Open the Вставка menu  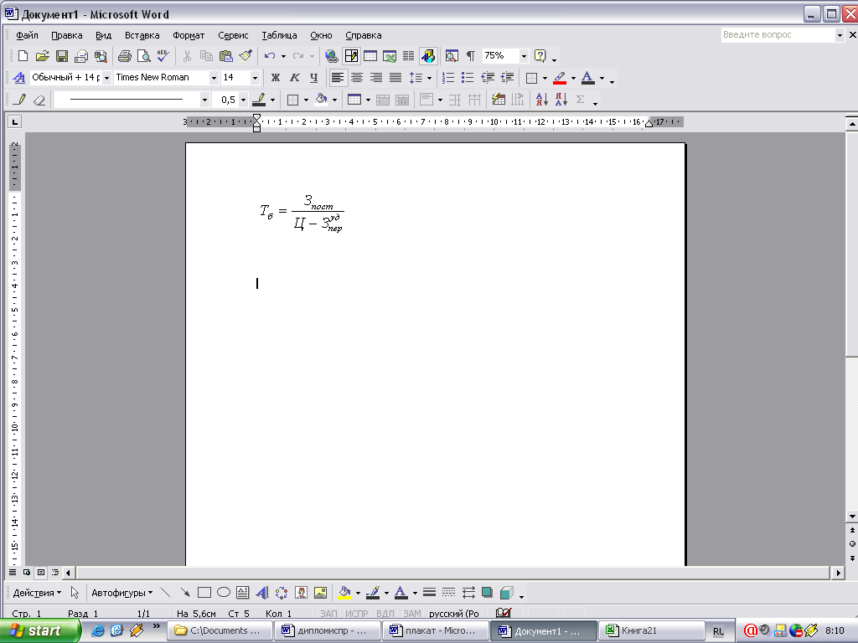pyautogui.click(x=142, y=35)
